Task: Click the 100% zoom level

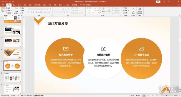Action: tap(176, 96)
